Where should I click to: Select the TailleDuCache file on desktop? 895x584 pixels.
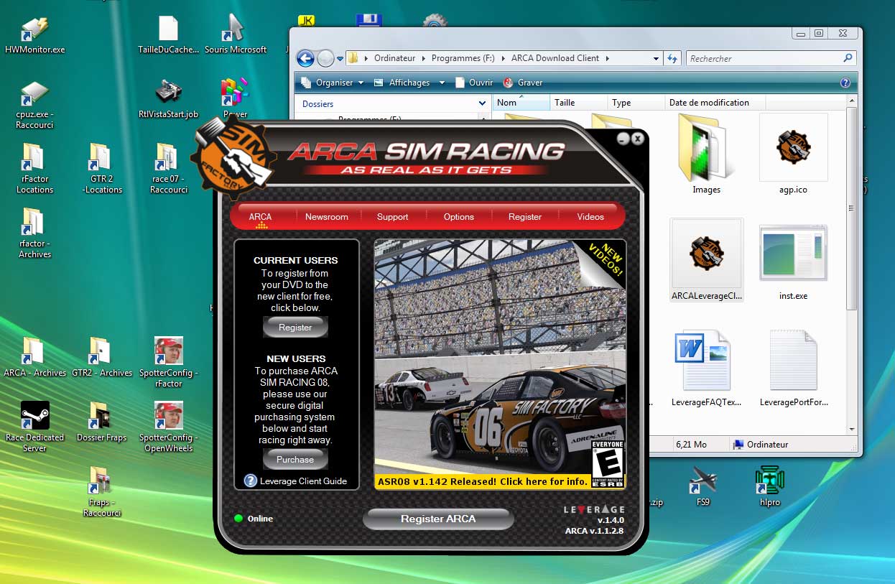tap(168, 35)
